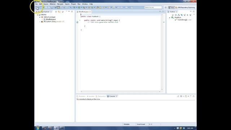
Task: Click the Run External Tools icon
Action: pos(84,7)
